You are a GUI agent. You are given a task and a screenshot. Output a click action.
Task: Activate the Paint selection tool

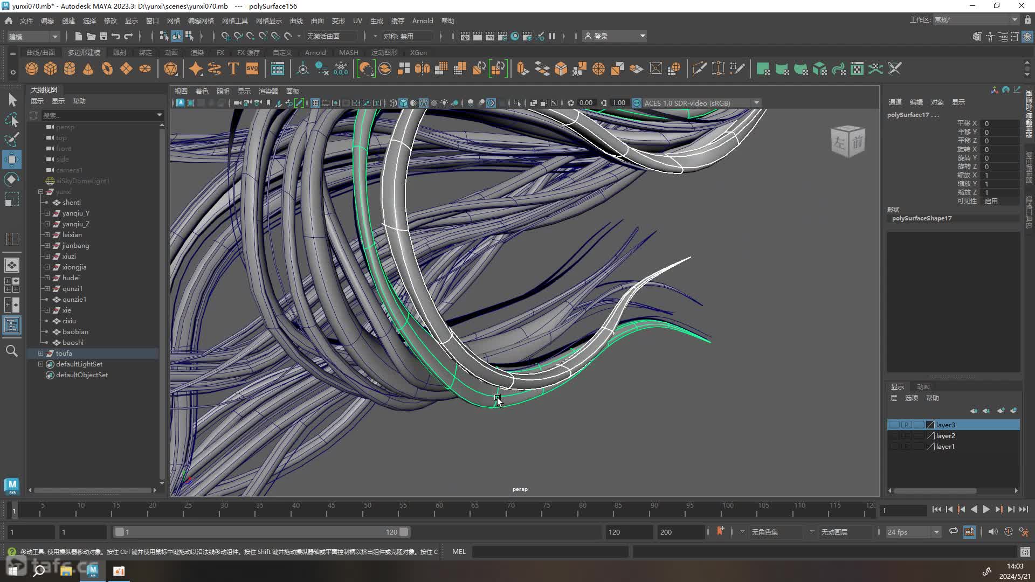point(12,140)
